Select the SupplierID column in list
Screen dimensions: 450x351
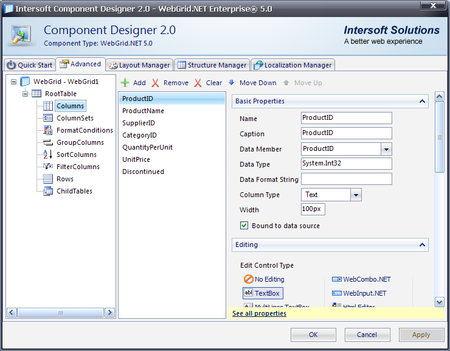(x=172, y=123)
